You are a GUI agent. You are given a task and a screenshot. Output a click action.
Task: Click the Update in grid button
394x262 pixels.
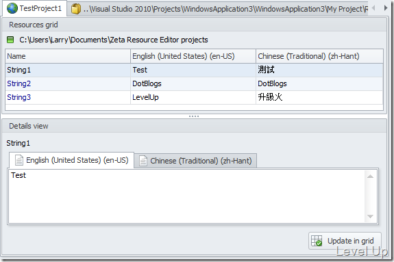[345, 241]
